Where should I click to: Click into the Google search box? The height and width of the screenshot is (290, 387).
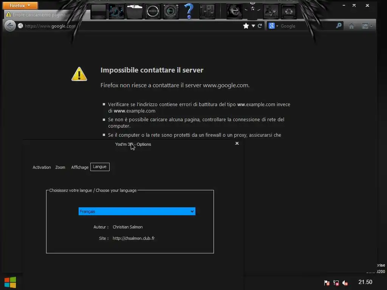pyautogui.click(x=306, y=26)
